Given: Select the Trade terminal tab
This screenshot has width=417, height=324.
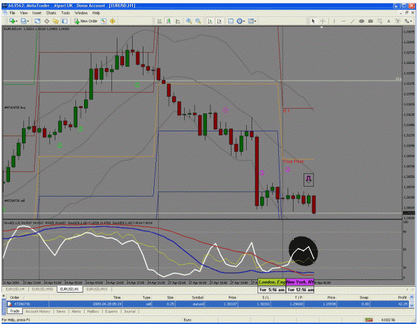Looking at the screenshot, I should [x=15, y=311].
